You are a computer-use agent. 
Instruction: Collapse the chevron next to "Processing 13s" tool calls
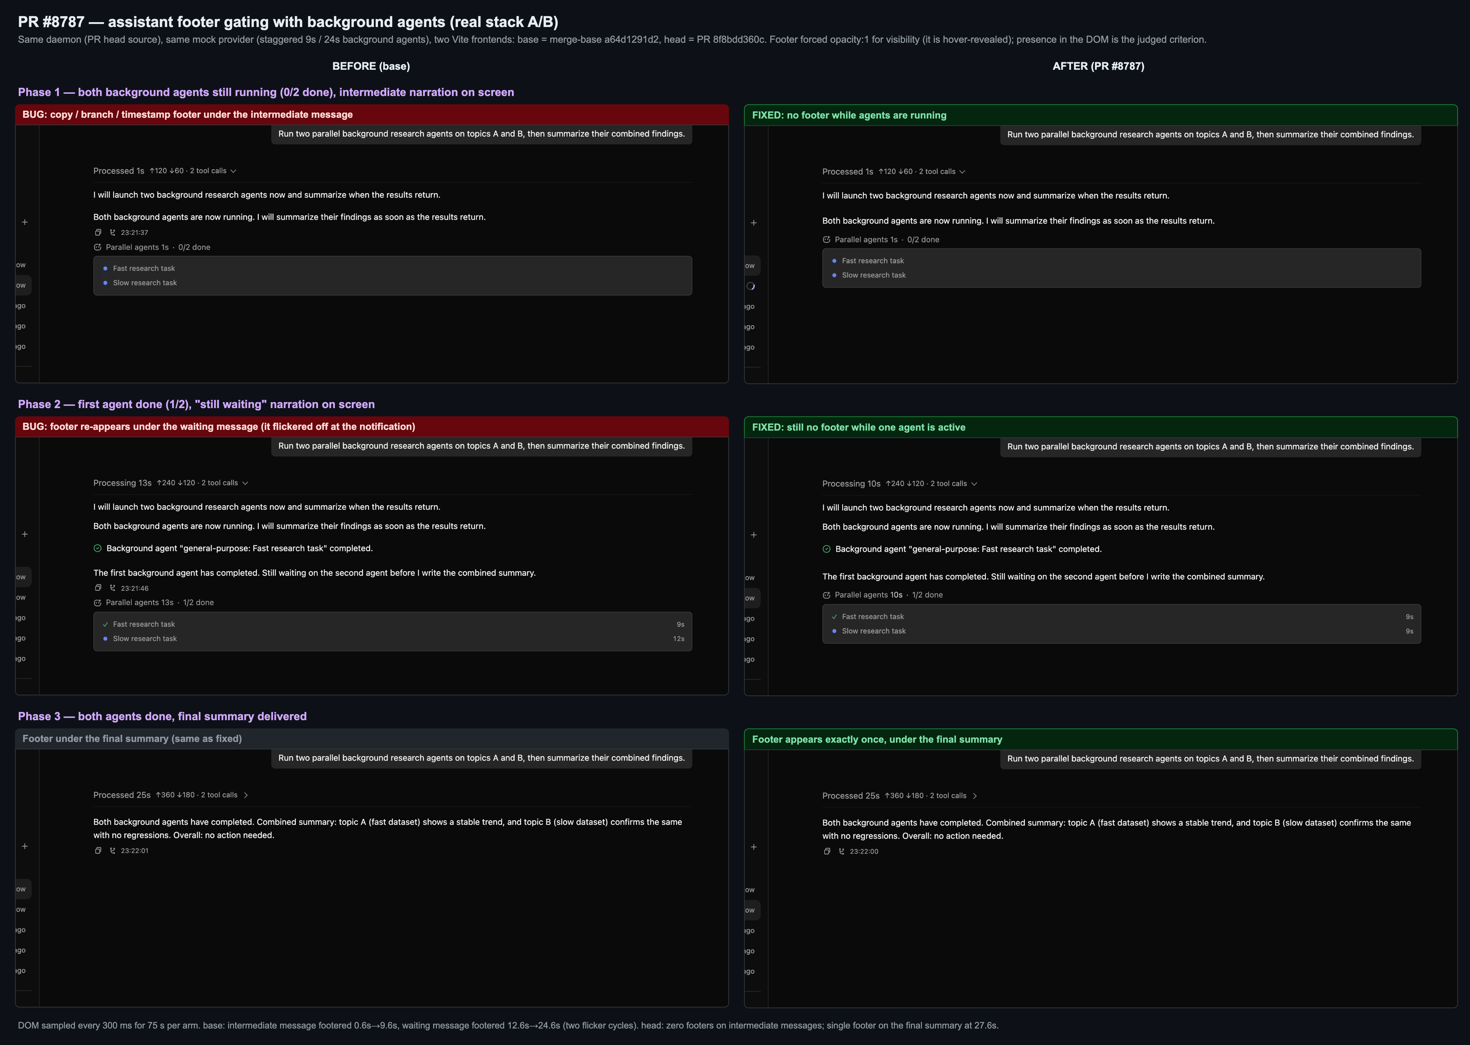(x=244, y=483)
